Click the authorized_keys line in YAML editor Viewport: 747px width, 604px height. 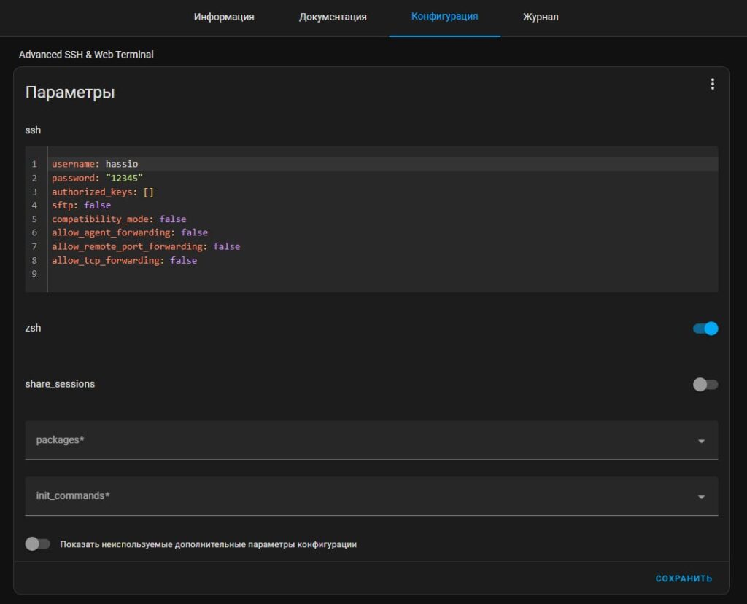tap(102, 192)
